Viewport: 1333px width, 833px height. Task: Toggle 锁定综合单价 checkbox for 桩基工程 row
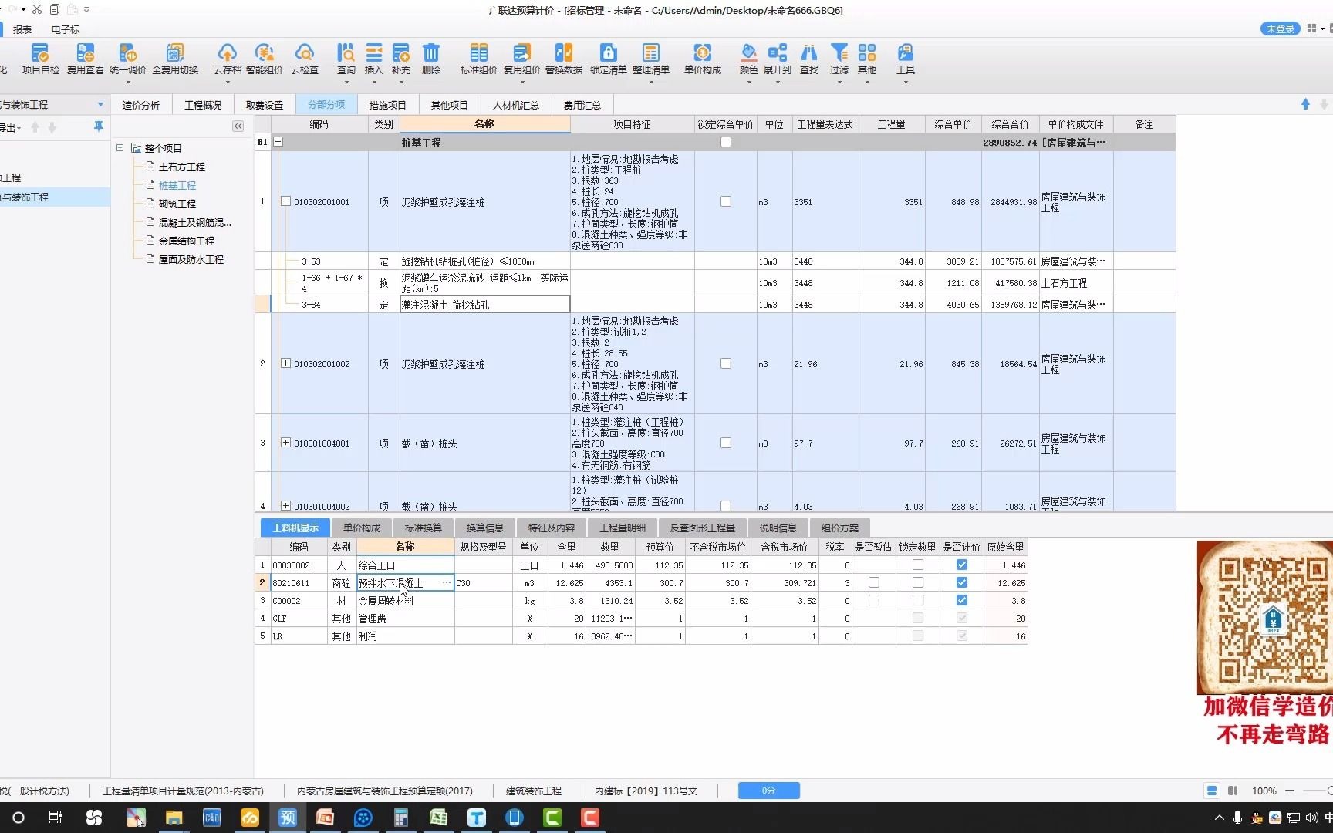tap(725, 142)
